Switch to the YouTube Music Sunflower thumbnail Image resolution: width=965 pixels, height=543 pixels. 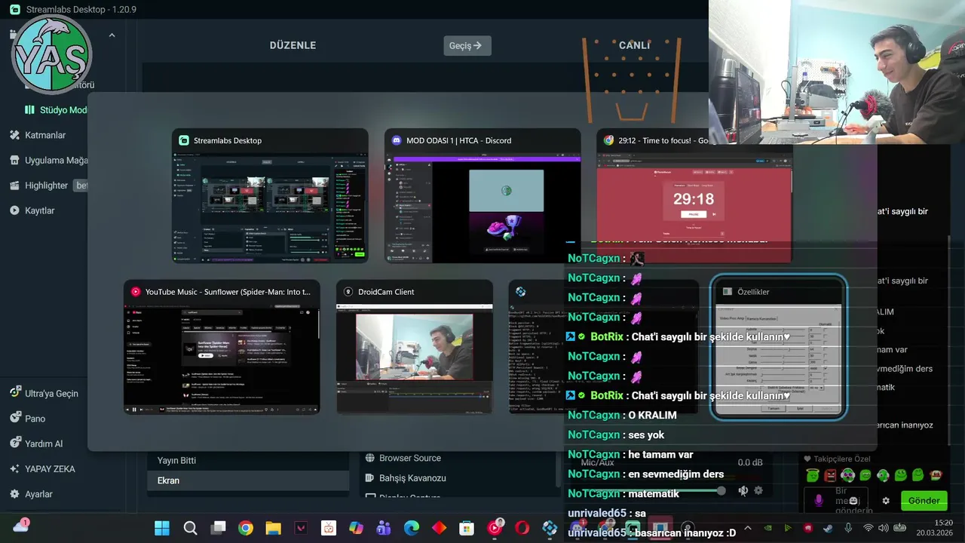click(x=222, y=347)
